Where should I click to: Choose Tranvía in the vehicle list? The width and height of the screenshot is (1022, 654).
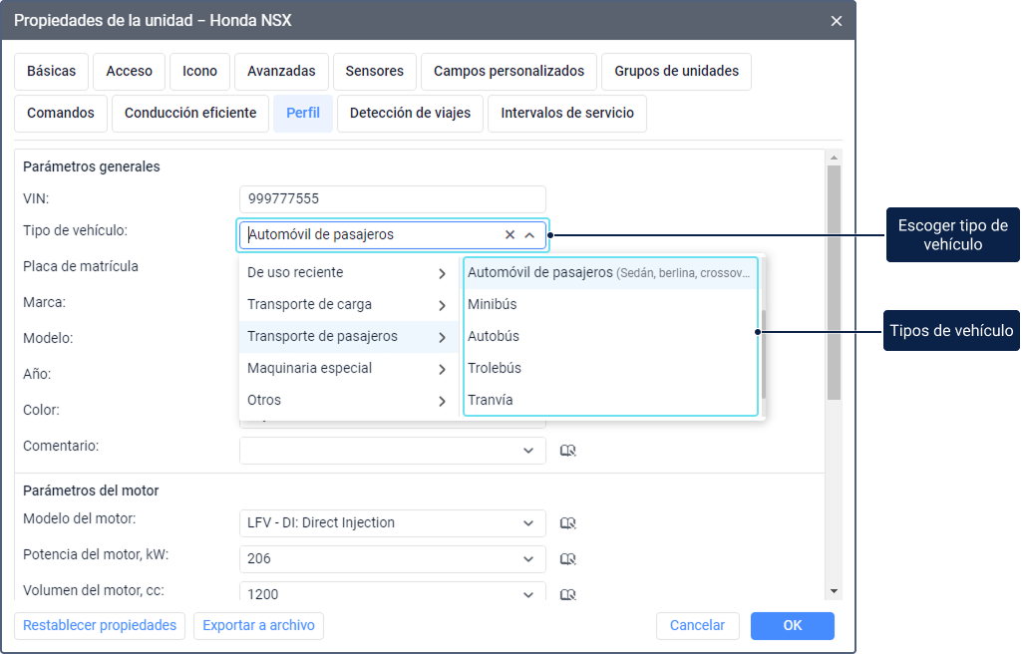(x=491, y=400)
